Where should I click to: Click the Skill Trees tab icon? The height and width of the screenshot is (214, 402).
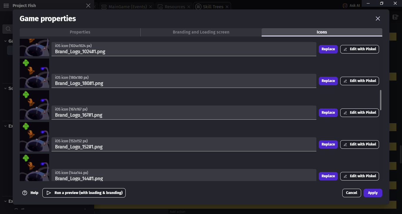198,7
